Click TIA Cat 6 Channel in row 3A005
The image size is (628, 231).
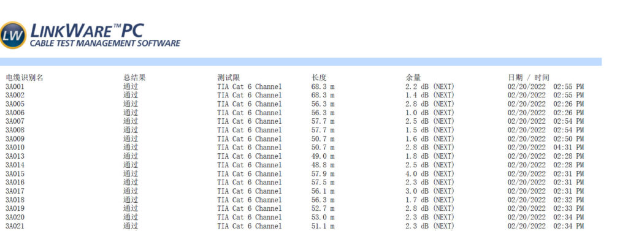(x=250, y=104)
